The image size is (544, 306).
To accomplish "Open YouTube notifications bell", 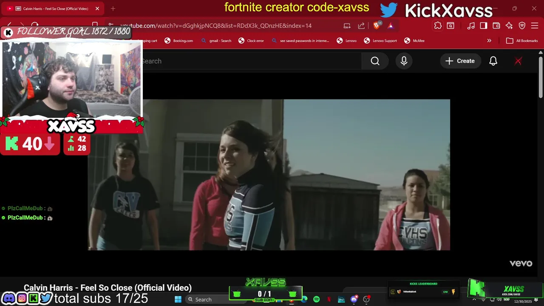I will coord(493,61).
